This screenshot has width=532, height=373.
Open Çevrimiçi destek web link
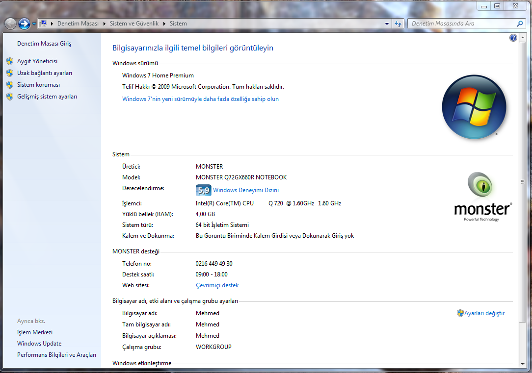(x=217, y=285)
